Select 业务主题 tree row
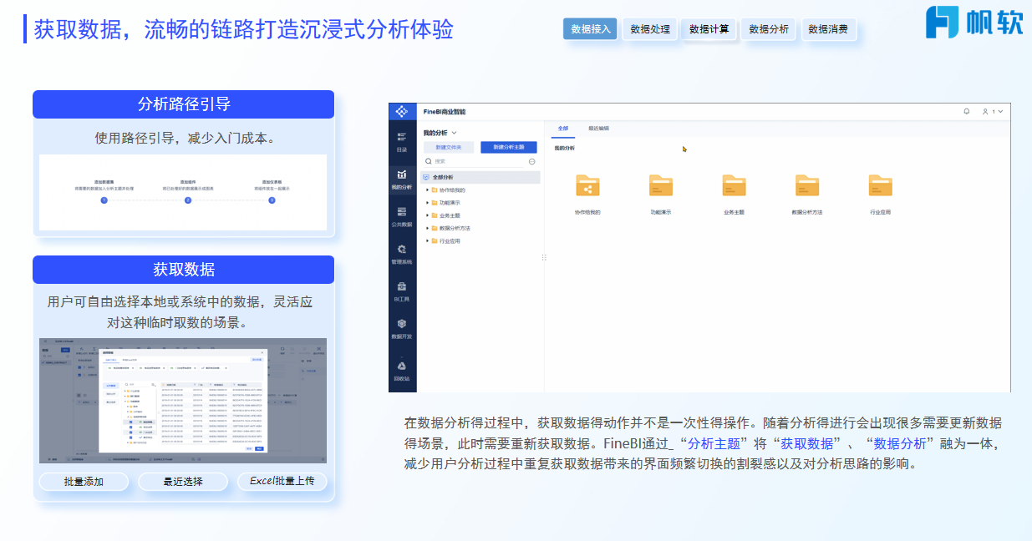This screenshot has width=1032, height=541. pos(480,215)
